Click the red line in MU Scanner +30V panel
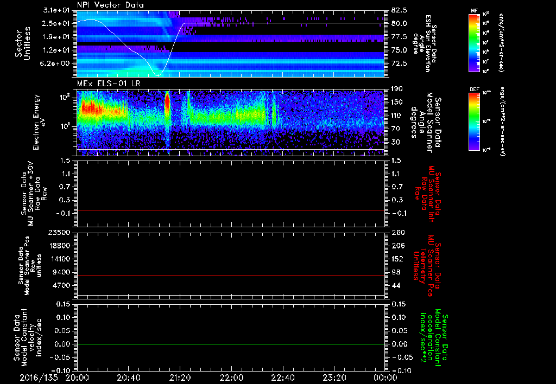556x384 pixels. tap(231, 210)
